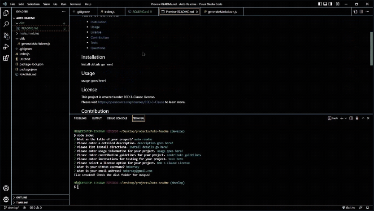Viewport: 374px width, 211px height.
Task: Open the Manage gear icon
Action: coord(6,199)
